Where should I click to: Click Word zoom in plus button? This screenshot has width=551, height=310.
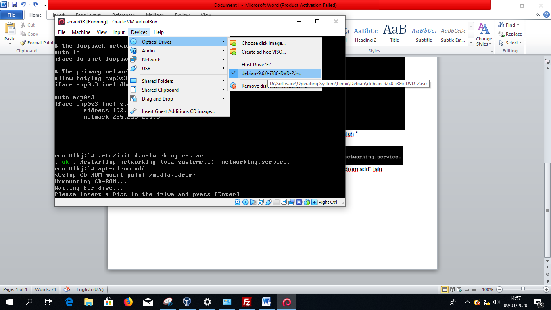tap(546, 289)
